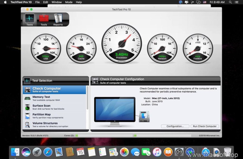Click the iMac display thumbnail
The image size is (243, 159).
[115, 108]
